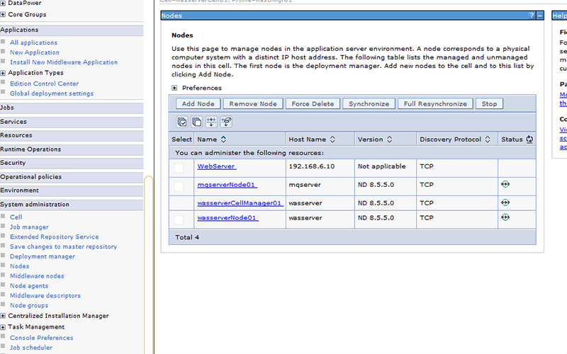Open Middleware descriptors link
This screenshot has width=567, height=354.
coord(45,295)
